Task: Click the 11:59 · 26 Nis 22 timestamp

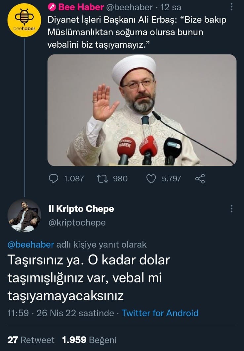Action: (x=61, y=313)
